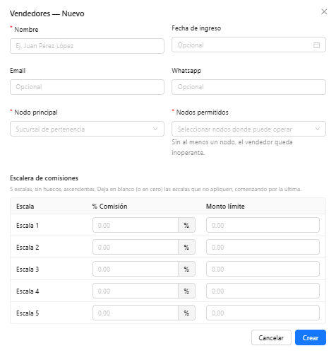Focus the Fecha de ingreso date field
The height and width of the screenshot is (353, 336).
248,45
